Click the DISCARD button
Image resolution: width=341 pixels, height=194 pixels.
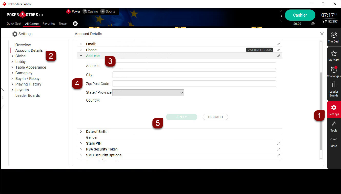tap(215, 117)
